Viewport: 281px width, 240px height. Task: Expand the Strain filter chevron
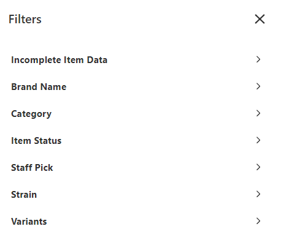click(258, 194)
